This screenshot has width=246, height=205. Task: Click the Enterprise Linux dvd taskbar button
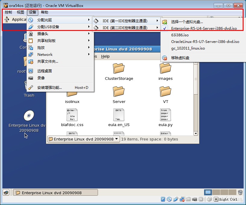[x=55, y=193]
